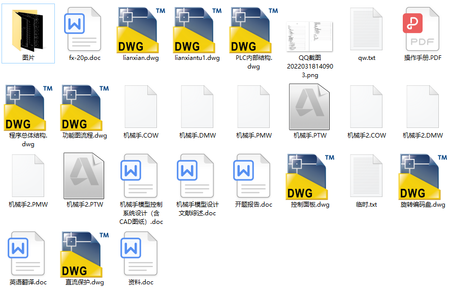
Task: Click the label '控制面板.dwg'
Action: pyautogui.click(x=310, y=205)
